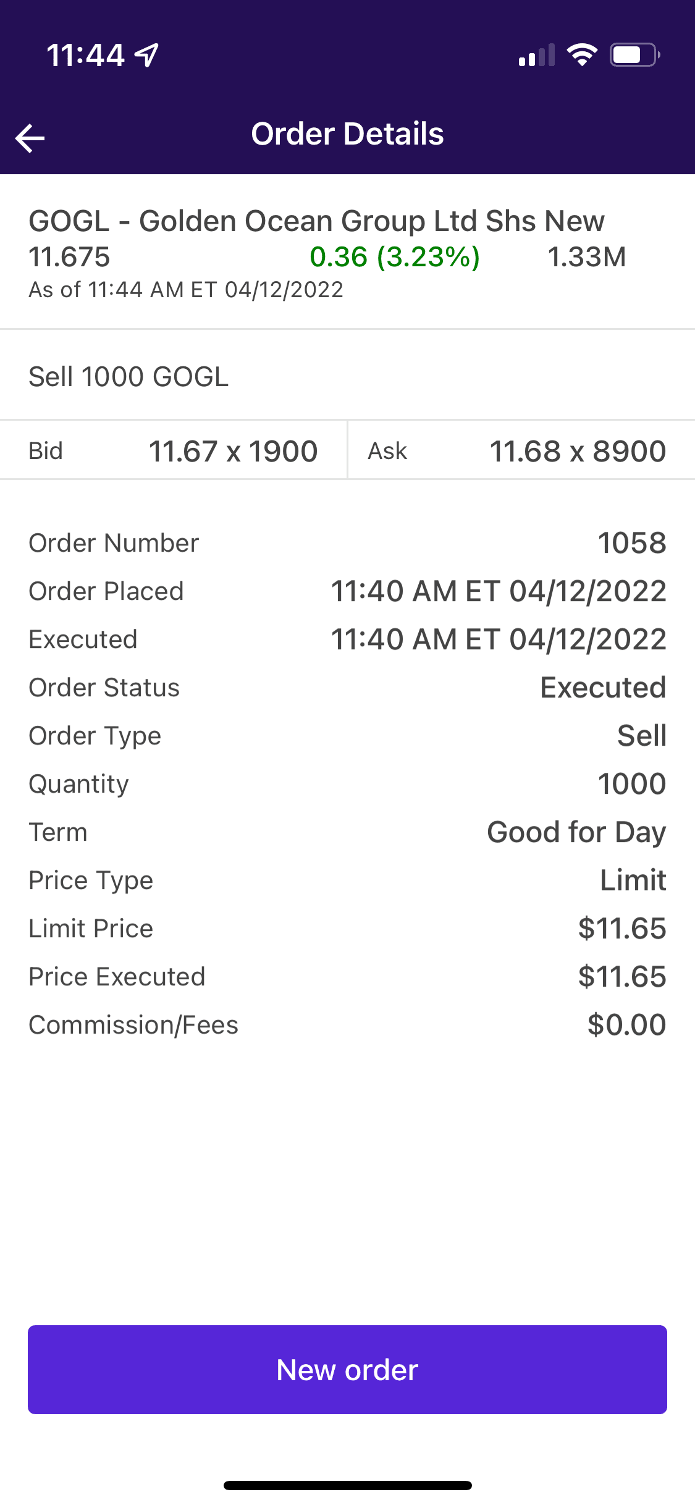695x1505 pixels.
Task: Tap the cellular signal bars
Action: click(536, 55)
